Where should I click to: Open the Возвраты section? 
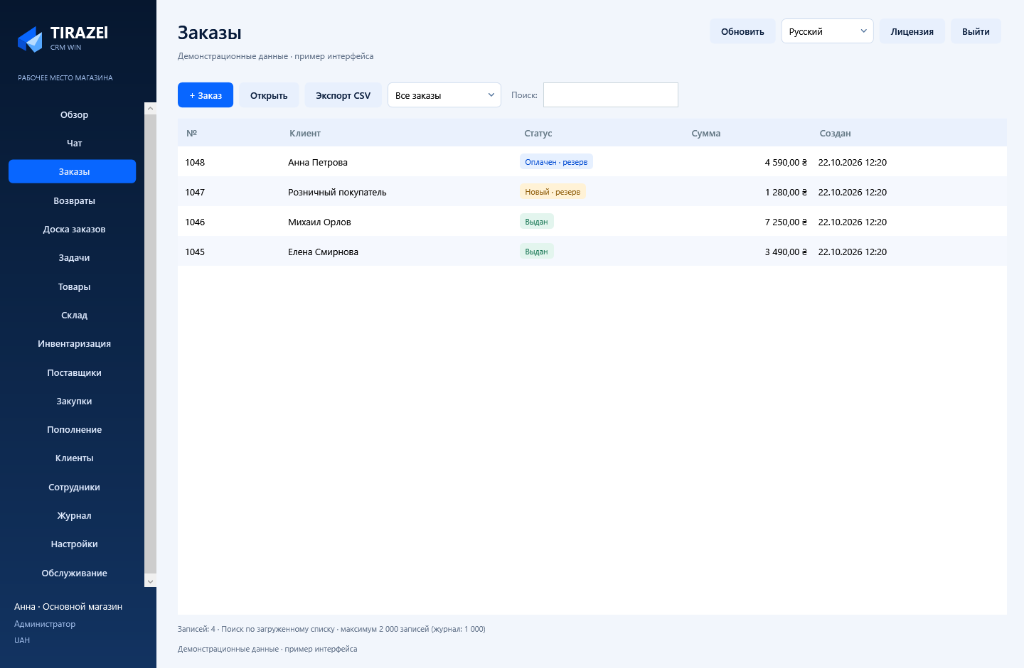pyautogui.click(x=74, y=200)
